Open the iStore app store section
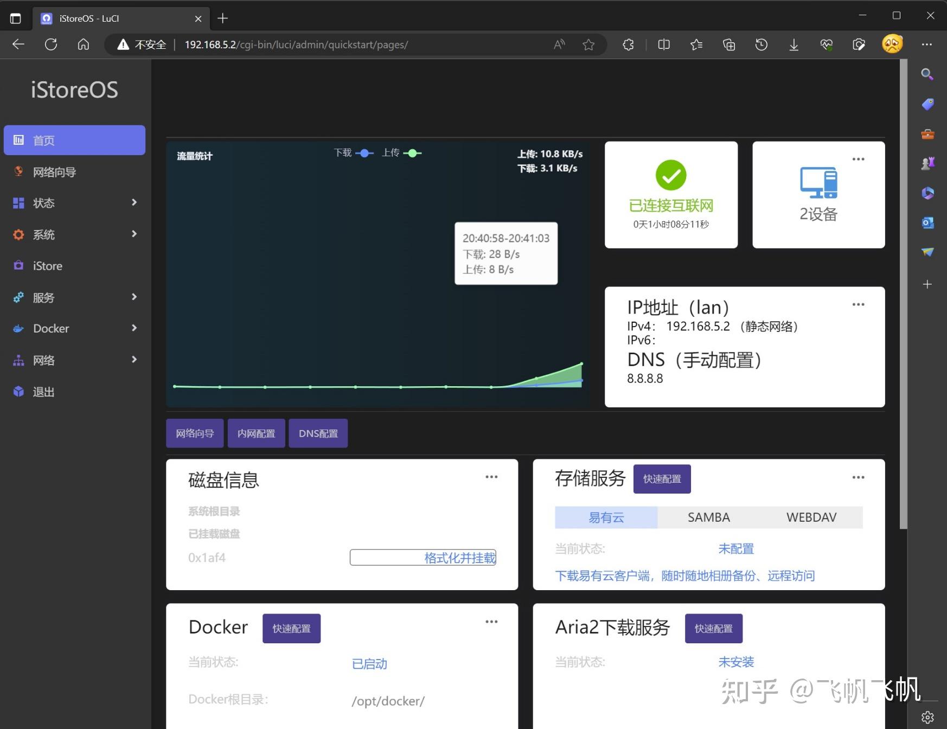Image resolution: width=947 pixels, height=729 pixels. pyautogui.click(x=47, y=265)
